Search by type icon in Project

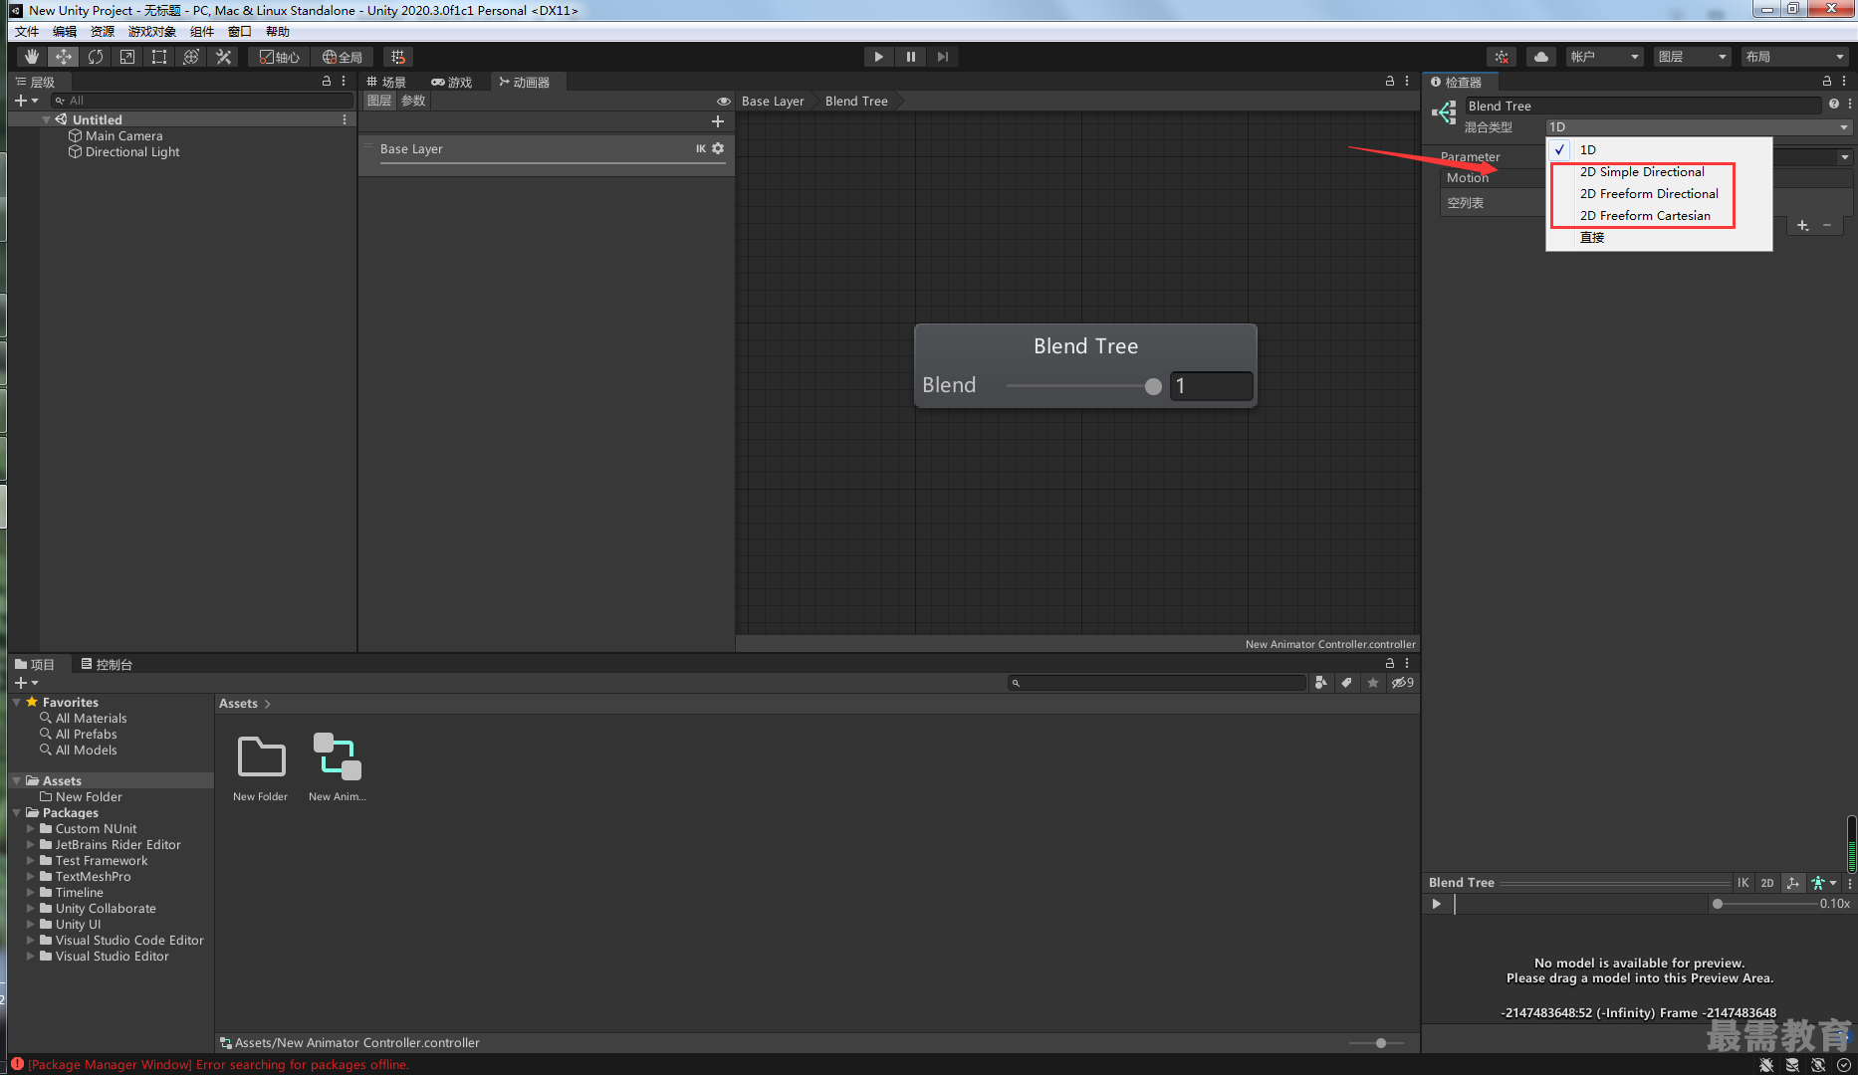pos(1321,683)
